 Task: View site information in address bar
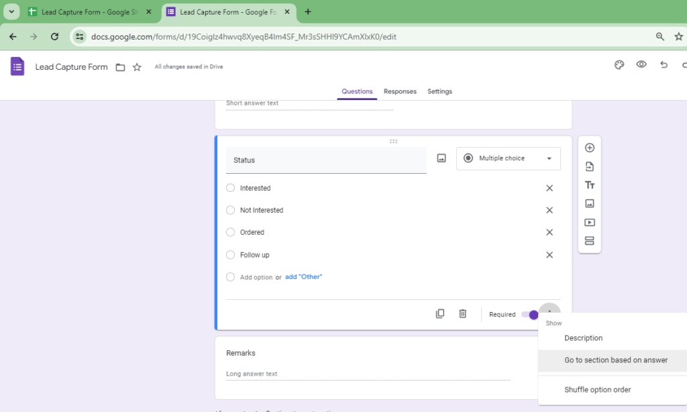click(79, 37)
